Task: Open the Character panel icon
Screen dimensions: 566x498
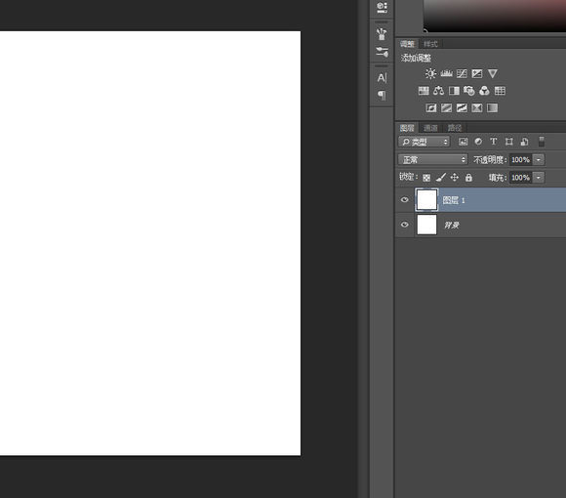Action: click(382, 78)
